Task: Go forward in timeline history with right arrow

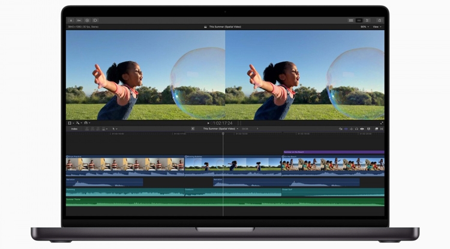Action: click(x=257, y=129)
